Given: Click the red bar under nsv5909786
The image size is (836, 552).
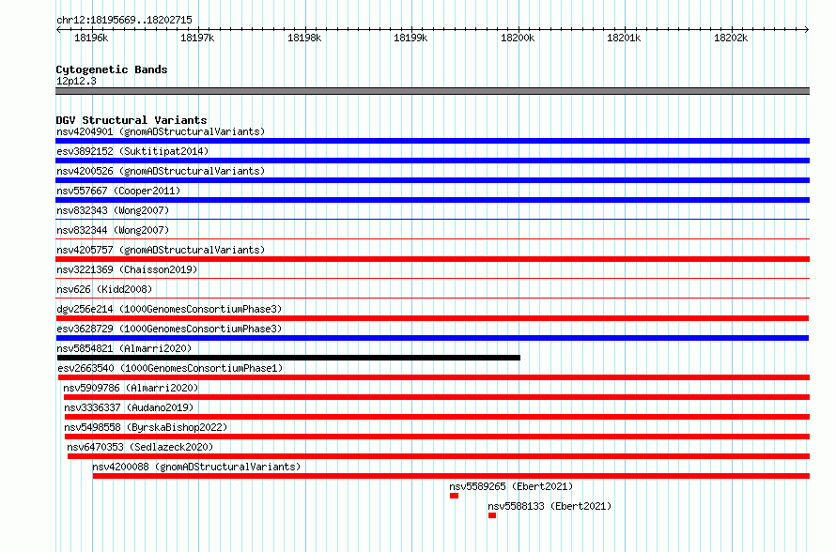Looking at the screenshot, I should [x=437, y=397].
